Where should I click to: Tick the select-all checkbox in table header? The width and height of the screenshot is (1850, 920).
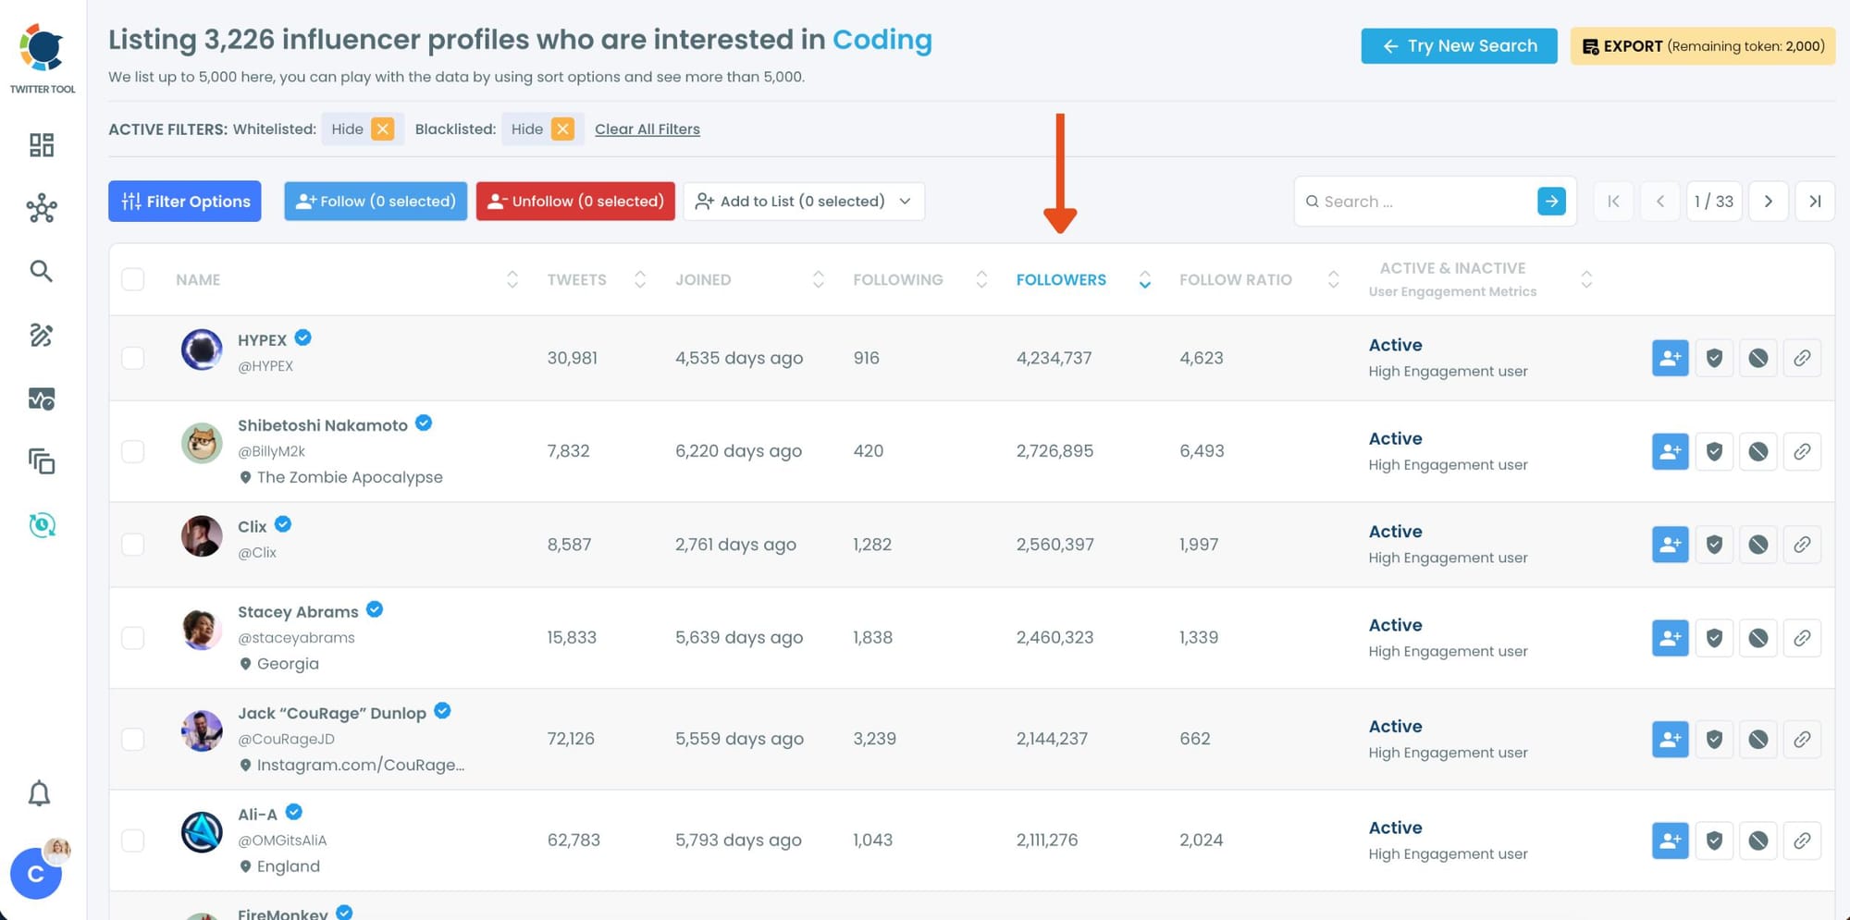133,279
